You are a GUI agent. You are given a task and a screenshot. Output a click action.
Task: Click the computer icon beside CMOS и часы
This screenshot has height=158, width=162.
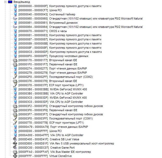tap(15, 31)
